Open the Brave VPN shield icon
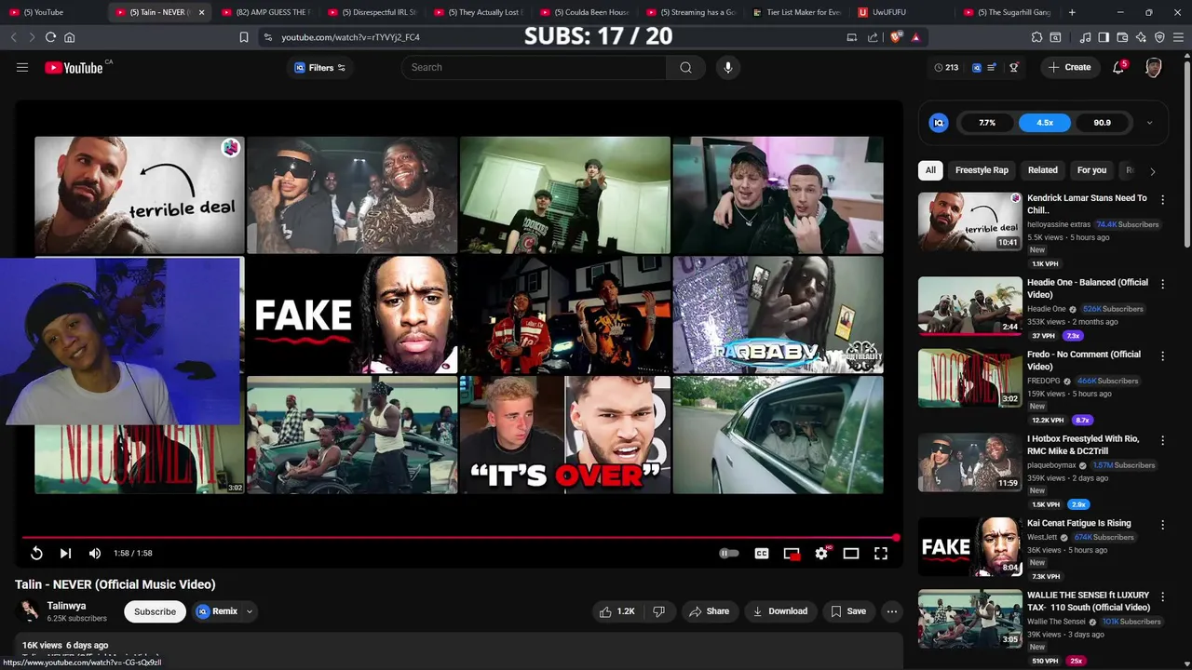Viewport: 1192px width, 670px height. [1159, 37]
